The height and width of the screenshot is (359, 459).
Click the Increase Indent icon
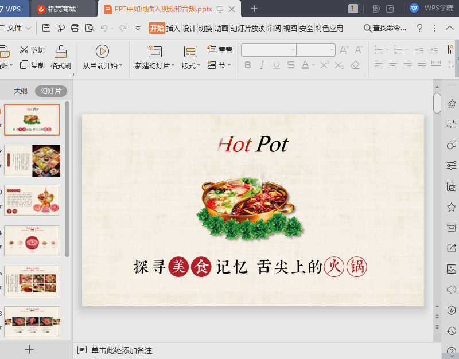(434, 50)
